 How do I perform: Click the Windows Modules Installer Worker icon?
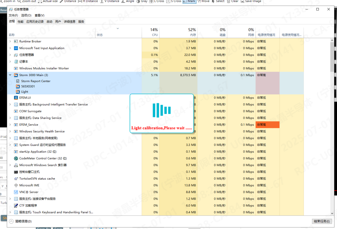pos(16,68)
